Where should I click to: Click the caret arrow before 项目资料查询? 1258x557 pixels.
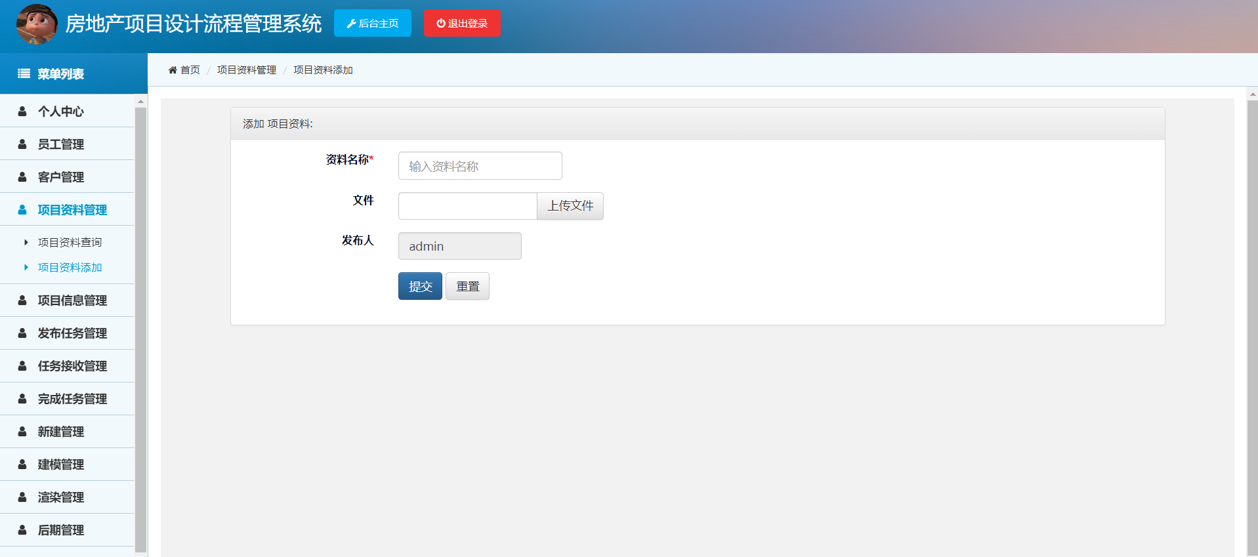26,242
